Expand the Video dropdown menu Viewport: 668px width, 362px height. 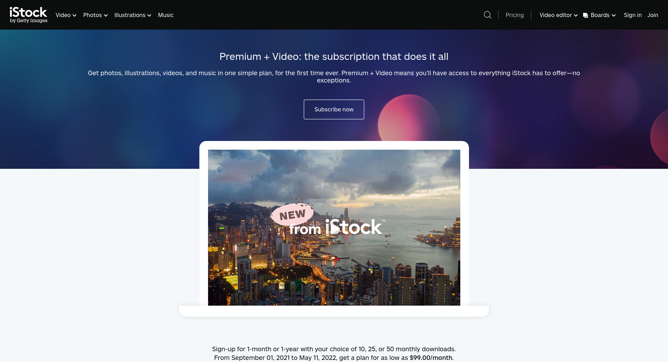tap(66, 15)
